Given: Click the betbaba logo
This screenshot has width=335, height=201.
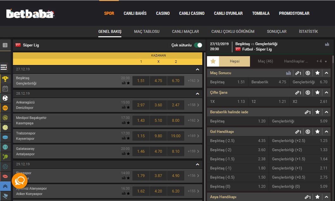Looking at the screenshot, I should click(x=30, y=14).
